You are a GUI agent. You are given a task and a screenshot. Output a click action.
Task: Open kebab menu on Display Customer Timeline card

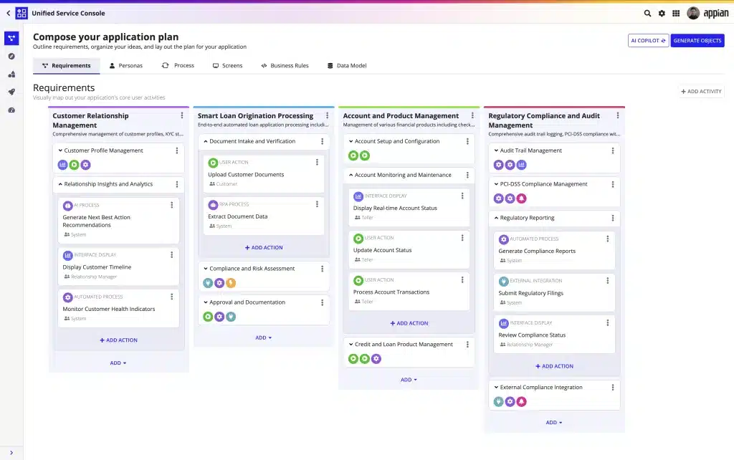coord(172,254)
